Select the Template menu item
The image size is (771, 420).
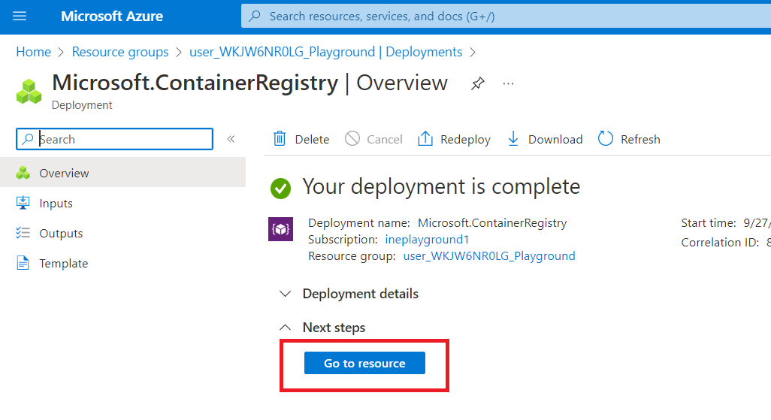(x=63, y=264)
